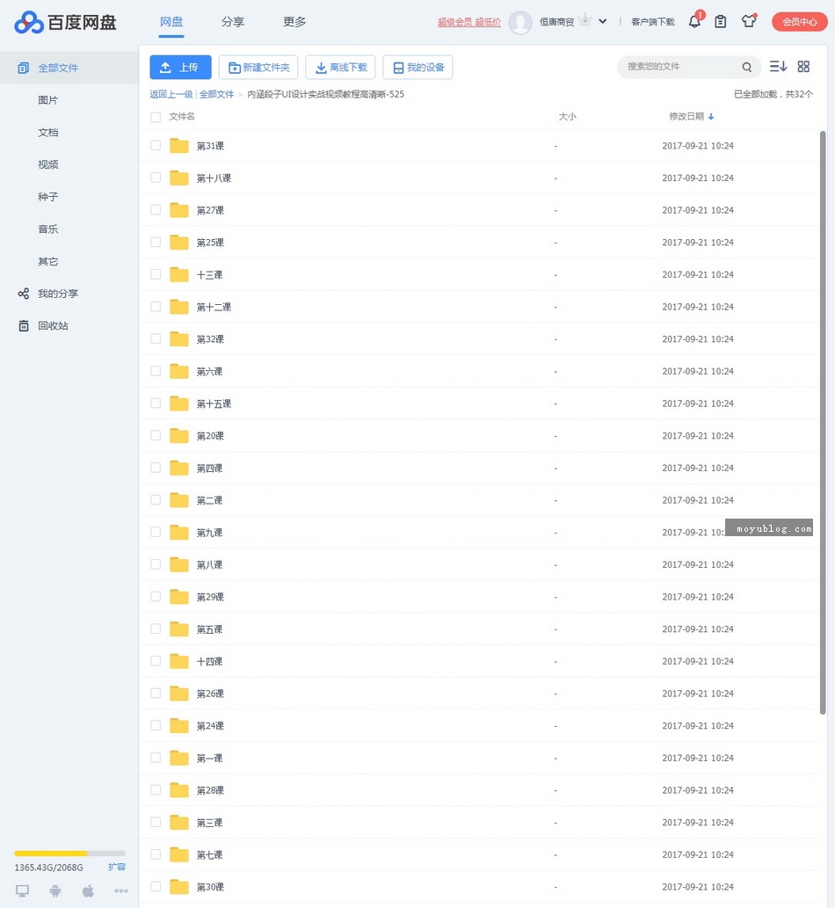
Task: Open 视频 category in the sidebar
Action: click(x=48, y=164)
